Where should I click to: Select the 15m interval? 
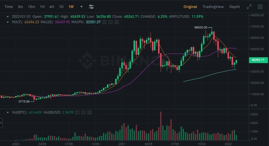tap(31, 7)
